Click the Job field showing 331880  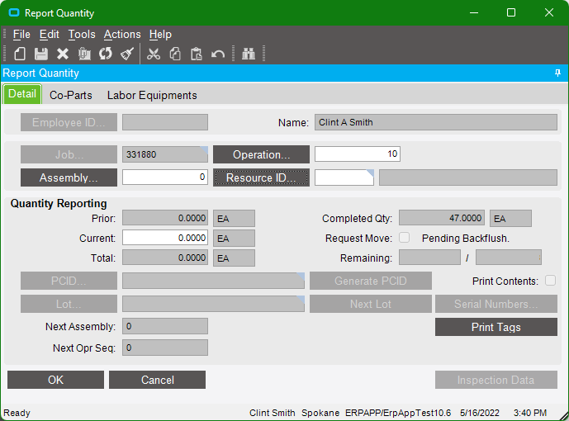coord(164,154)
